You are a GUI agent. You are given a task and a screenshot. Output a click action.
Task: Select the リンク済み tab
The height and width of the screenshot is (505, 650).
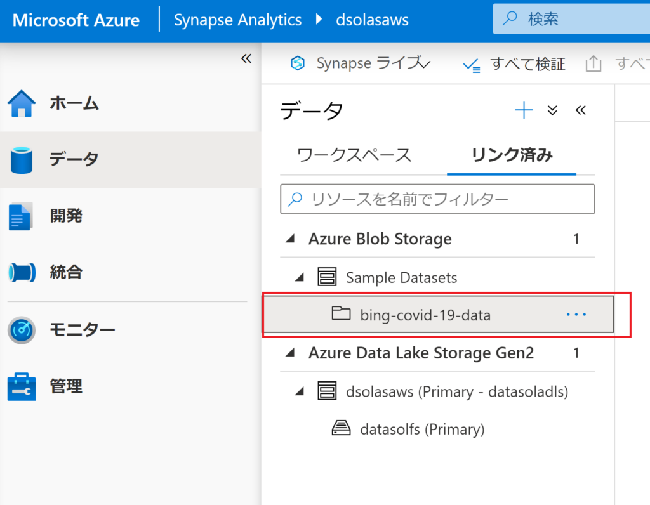512,155
